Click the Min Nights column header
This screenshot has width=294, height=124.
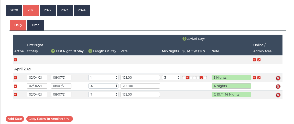click(170, 51)
